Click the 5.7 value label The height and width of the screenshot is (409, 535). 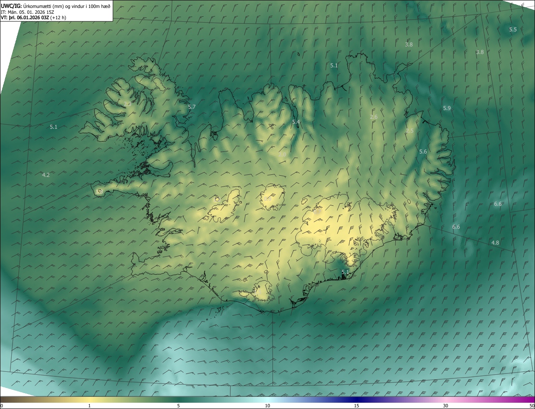(191, 107)
